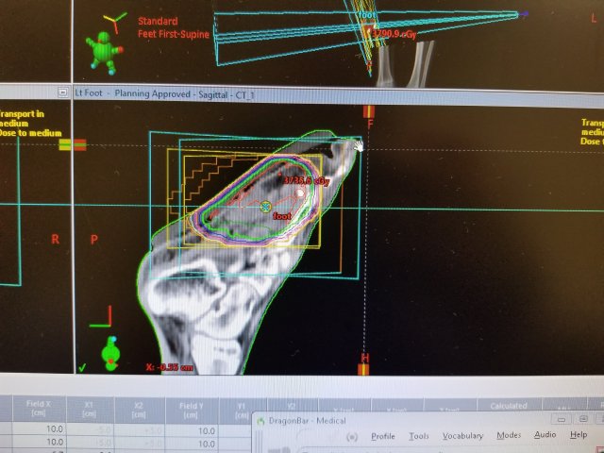This screenshot has width=604, height=453.
Task: Open the Audio menu in DragonBar
Action: coord(545,435)
